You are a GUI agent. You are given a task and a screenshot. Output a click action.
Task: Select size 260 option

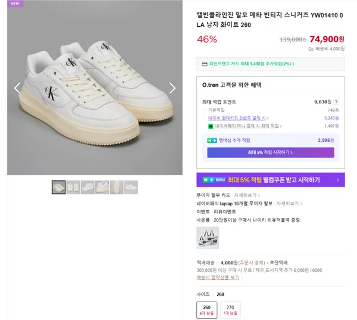coord(206,310)
